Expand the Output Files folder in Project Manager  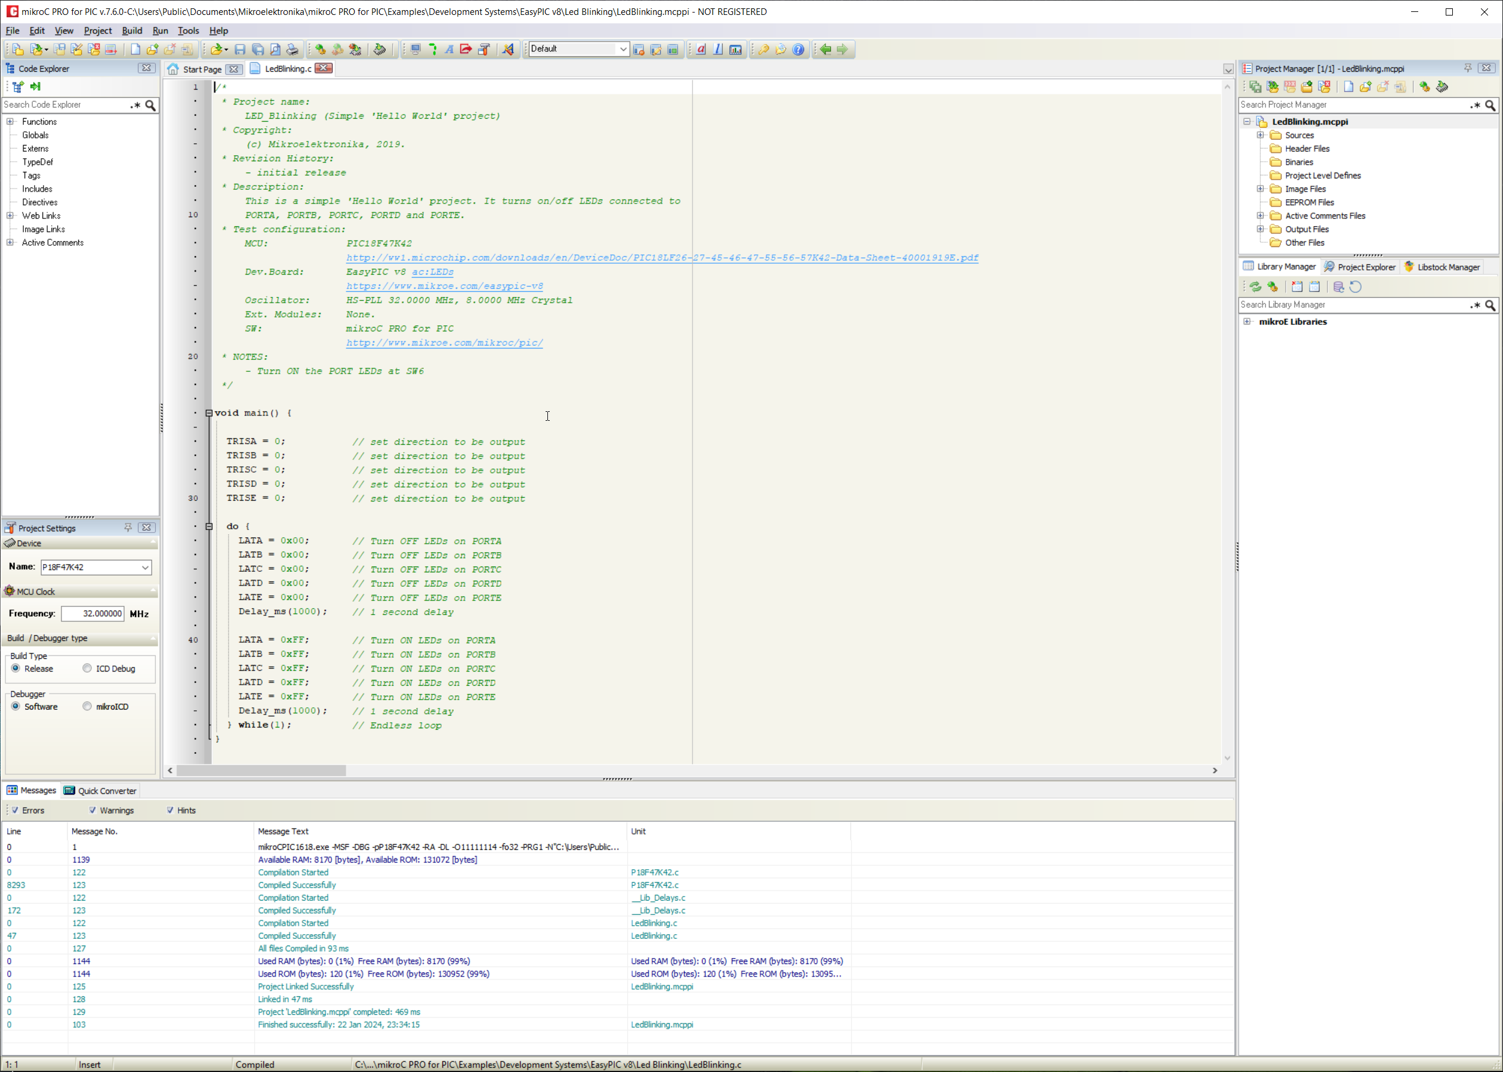pos(1260,230)
